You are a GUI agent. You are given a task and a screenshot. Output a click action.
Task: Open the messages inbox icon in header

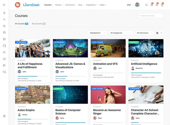click(x=152, y=5)
